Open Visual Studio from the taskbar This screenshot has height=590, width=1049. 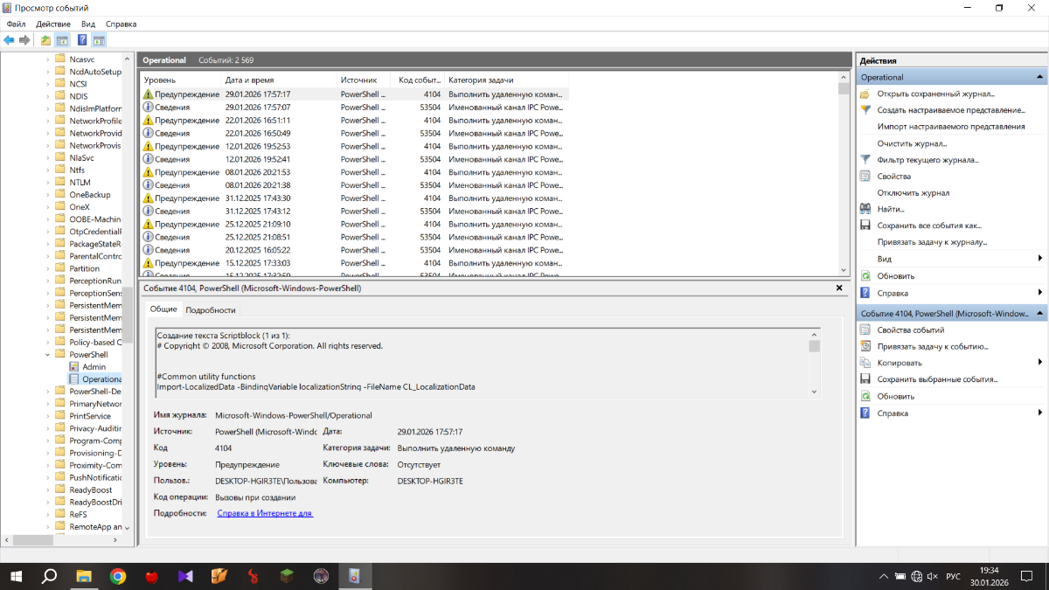coord(184,576)
